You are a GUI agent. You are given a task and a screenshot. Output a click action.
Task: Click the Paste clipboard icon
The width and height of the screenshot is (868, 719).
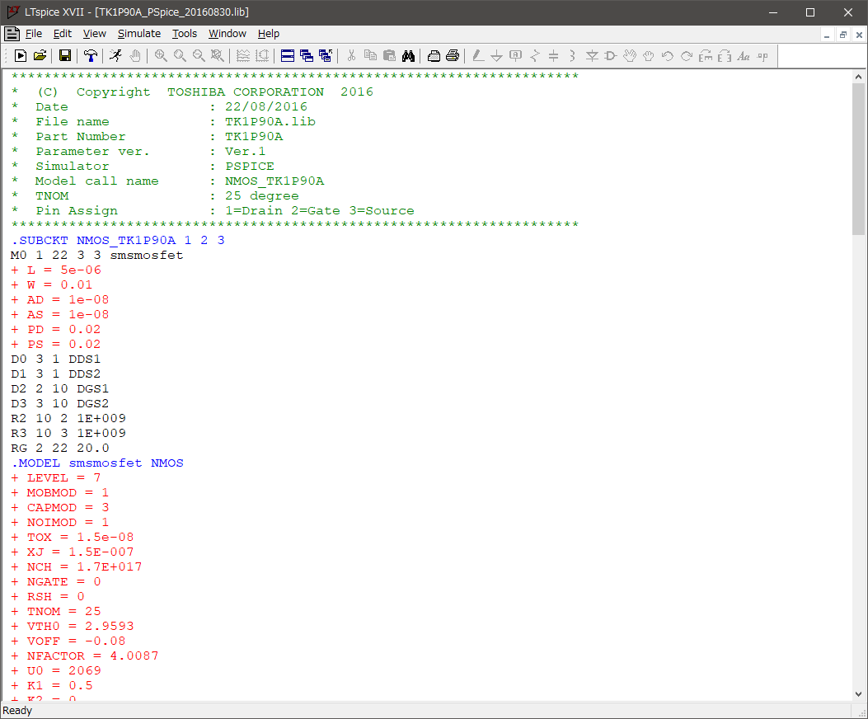click(389, 55)
